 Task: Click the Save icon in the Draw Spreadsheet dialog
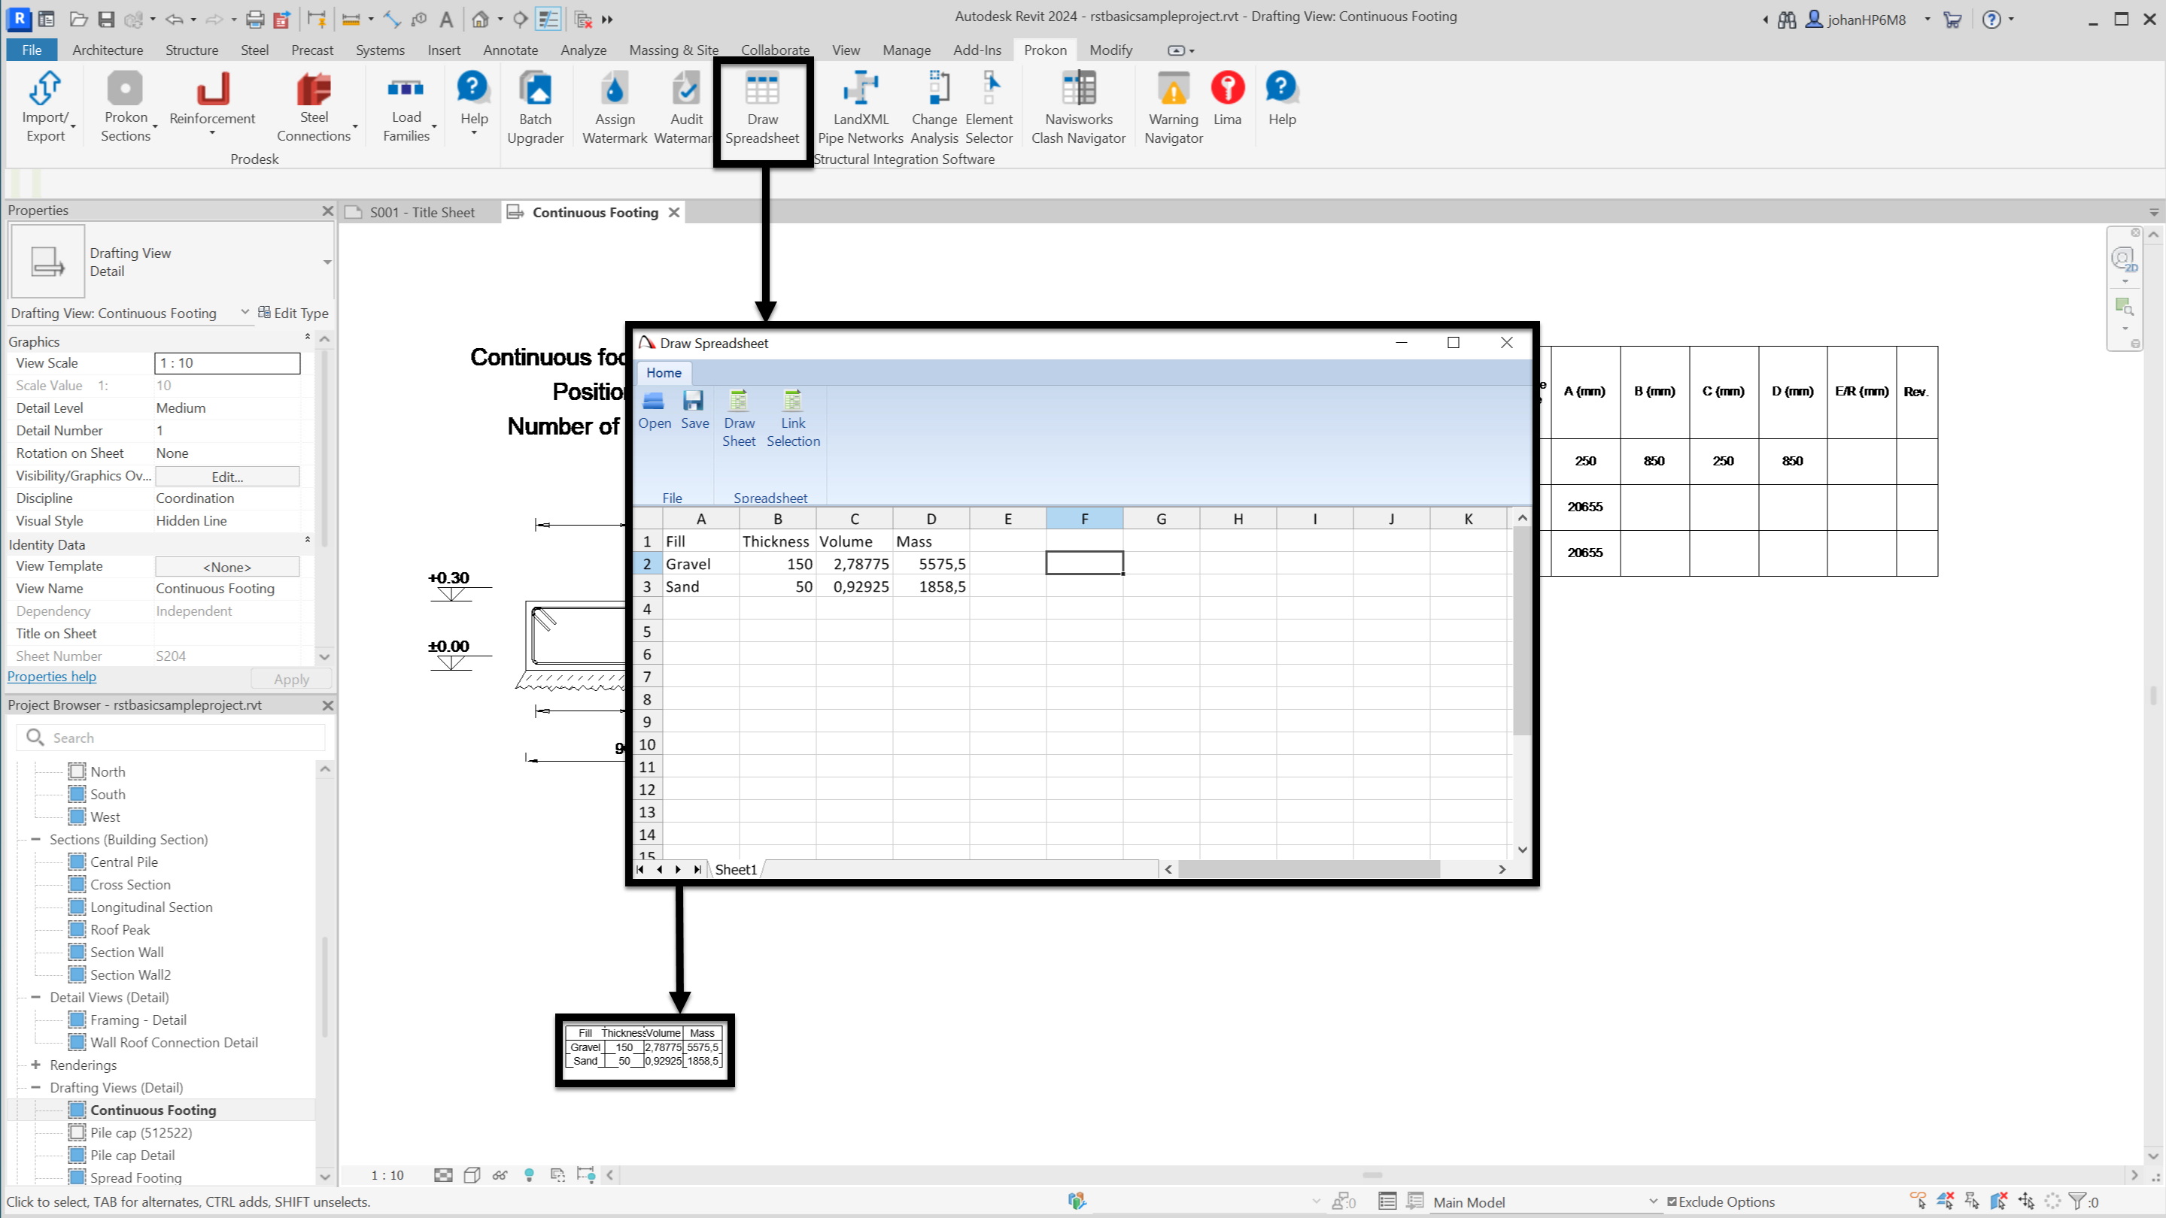(x=694, y=401)
